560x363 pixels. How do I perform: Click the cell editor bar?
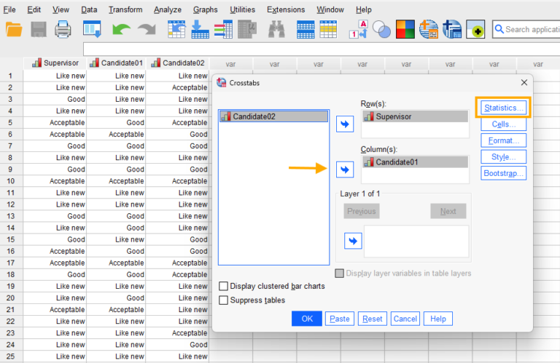pos(322,49)
